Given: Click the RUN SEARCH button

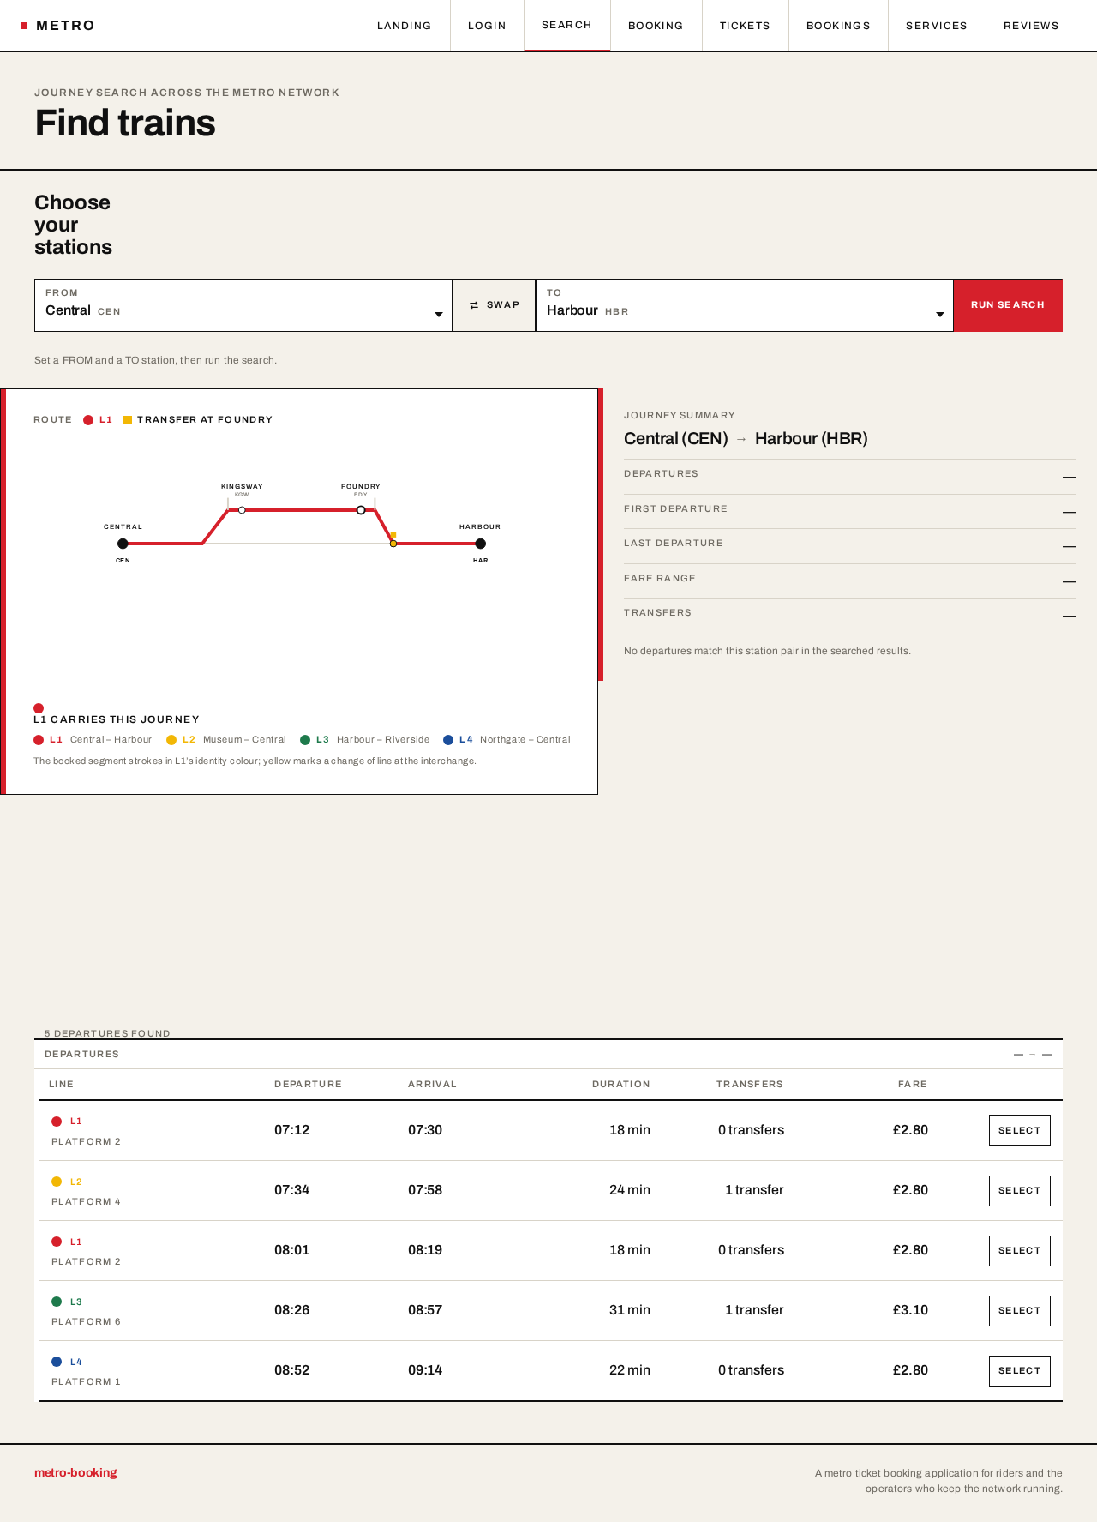Looking at the screenshot, I should tap(1008, 305).
